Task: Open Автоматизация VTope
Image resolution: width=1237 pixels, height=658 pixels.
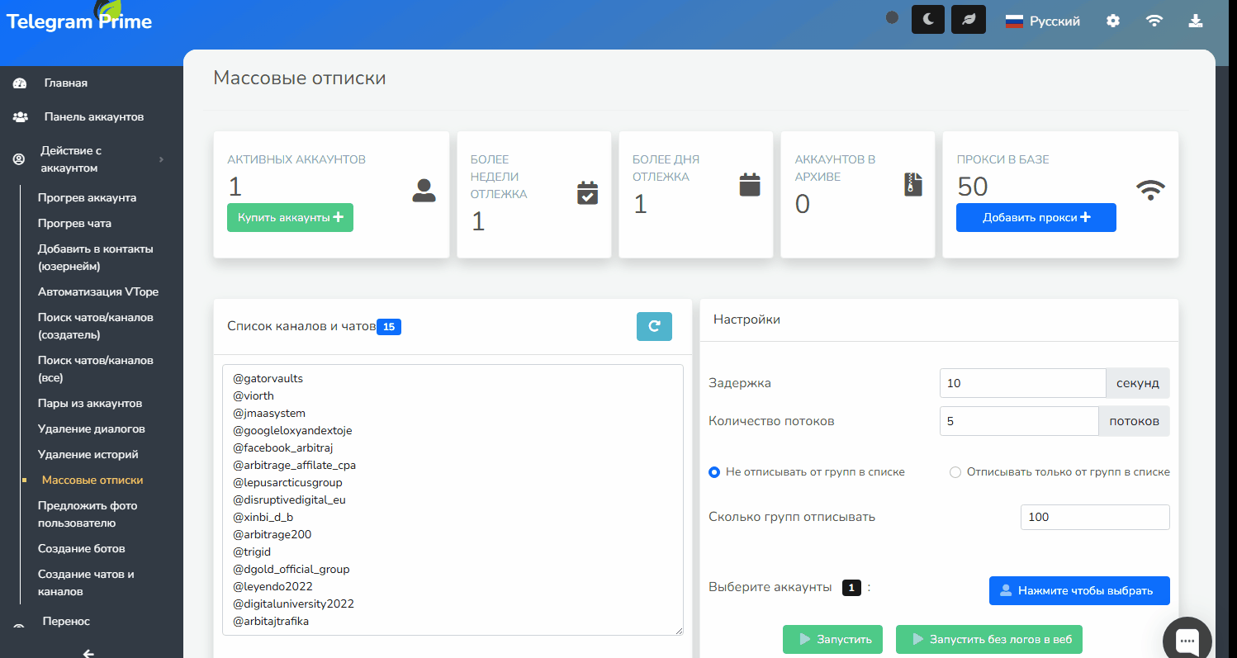Action: tap(98, 292)
